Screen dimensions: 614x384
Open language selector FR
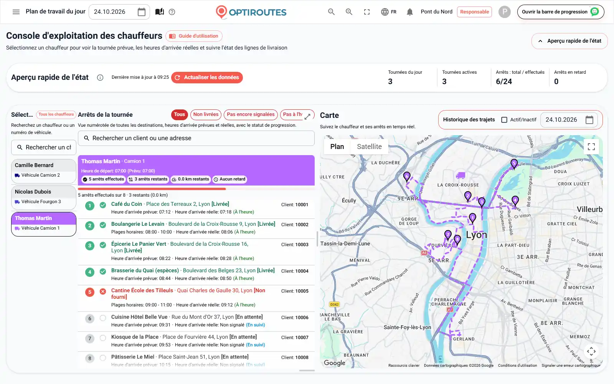tap(389, 12)
